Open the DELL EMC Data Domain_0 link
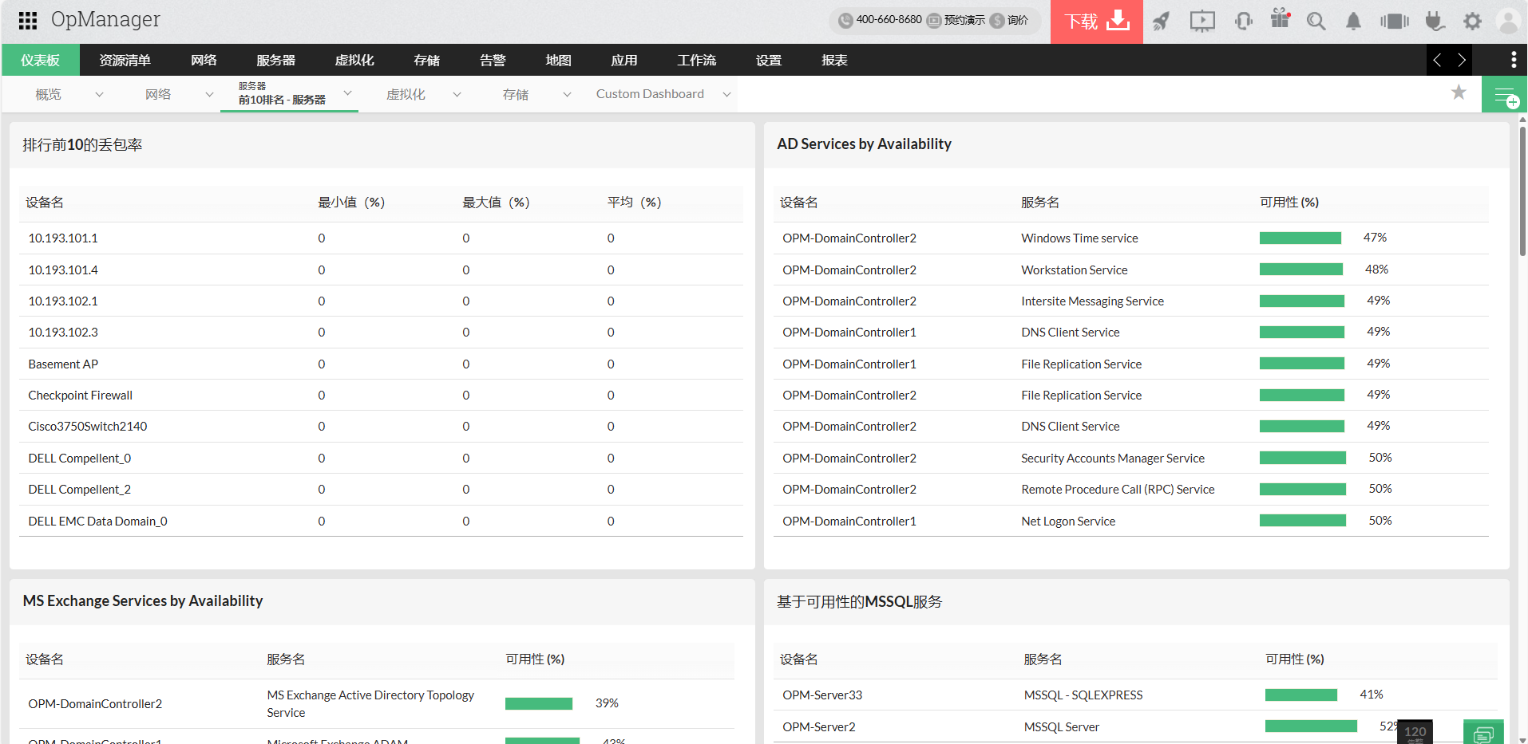Image resolution: width=1528 pixels, height=744 pixels. (x=97, y=522)
